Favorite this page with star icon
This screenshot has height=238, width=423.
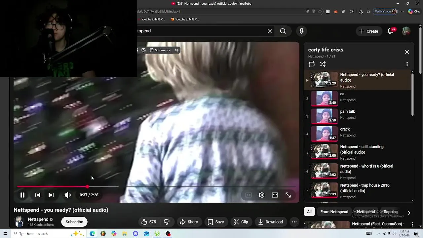click(320, 12)
